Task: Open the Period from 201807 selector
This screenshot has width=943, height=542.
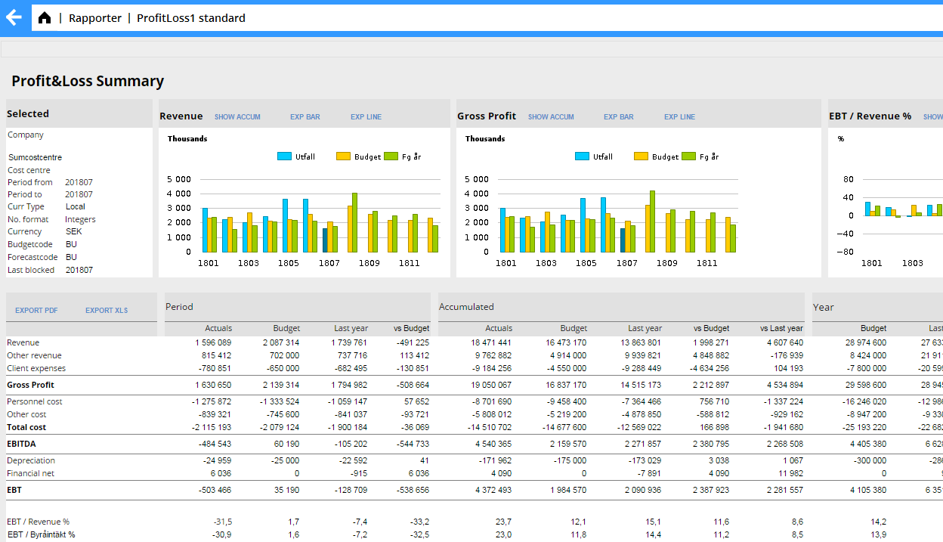Action: [x=78, y=182]
